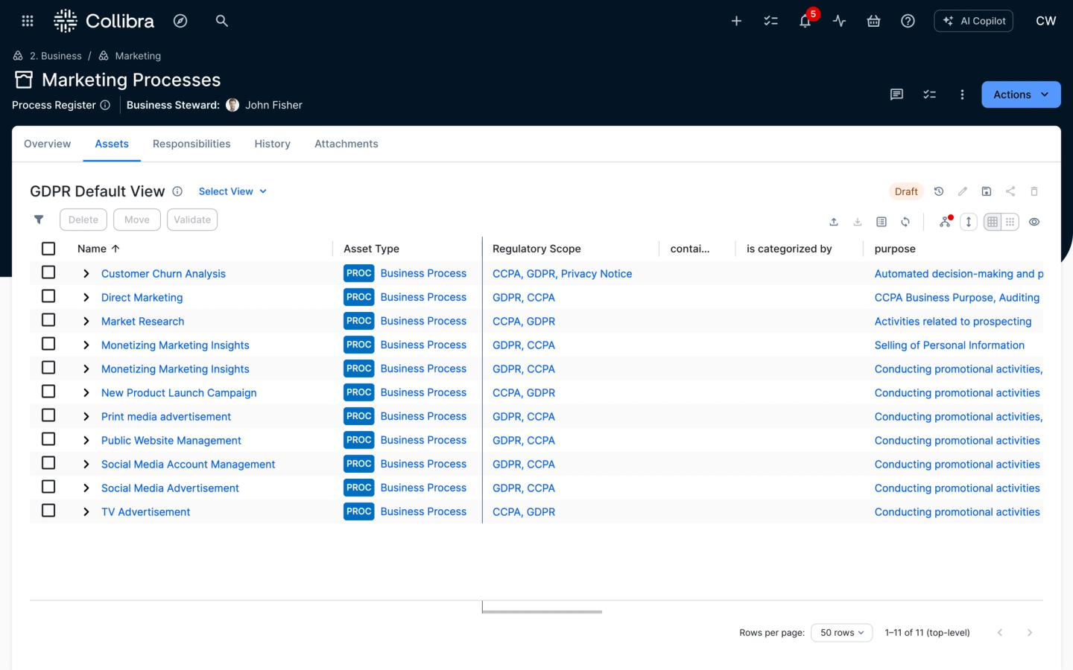Expand the Direct Marketing row
Screen dimensions: 1073x670
pos(86,298)
